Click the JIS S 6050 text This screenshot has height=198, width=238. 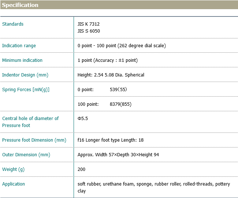click(x=89, y=31)
